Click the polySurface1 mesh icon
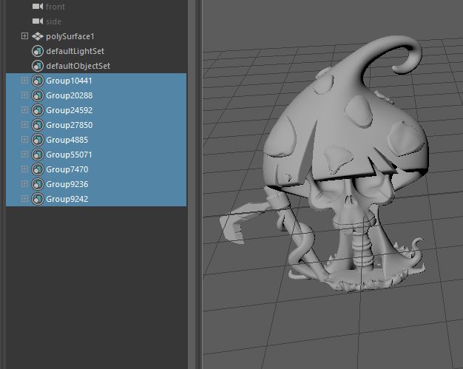 38,36
